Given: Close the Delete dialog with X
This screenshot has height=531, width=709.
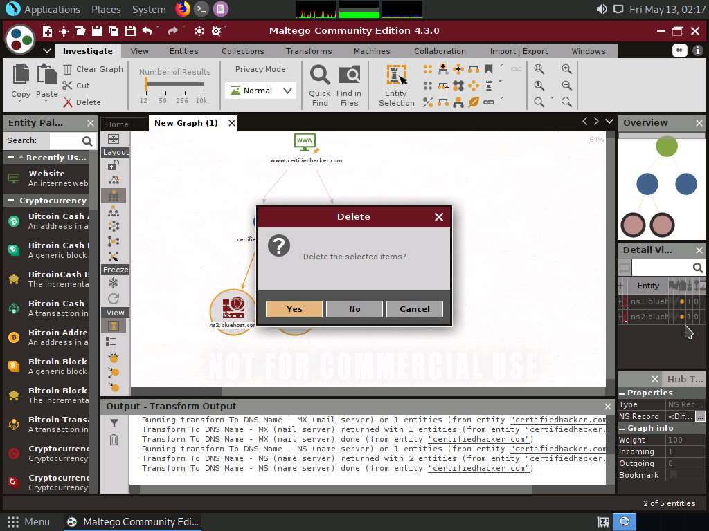Looking at the screenshot, I should click(438, 217).
